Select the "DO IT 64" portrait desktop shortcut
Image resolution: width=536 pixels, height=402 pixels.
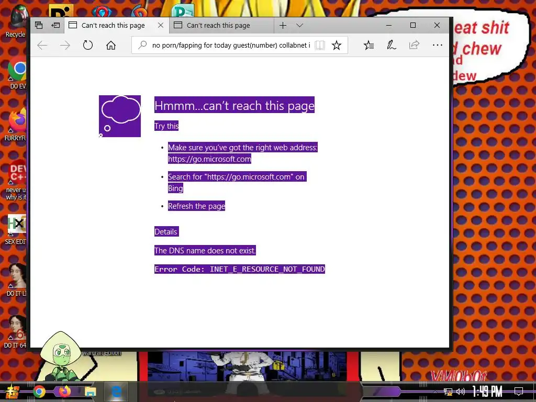point(16,331)
